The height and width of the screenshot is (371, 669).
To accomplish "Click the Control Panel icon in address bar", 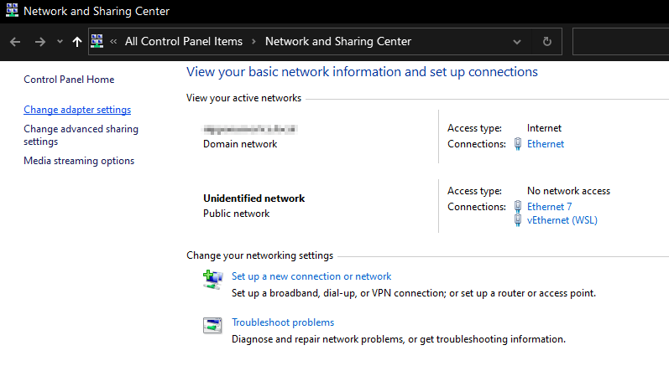I will 97,42.
